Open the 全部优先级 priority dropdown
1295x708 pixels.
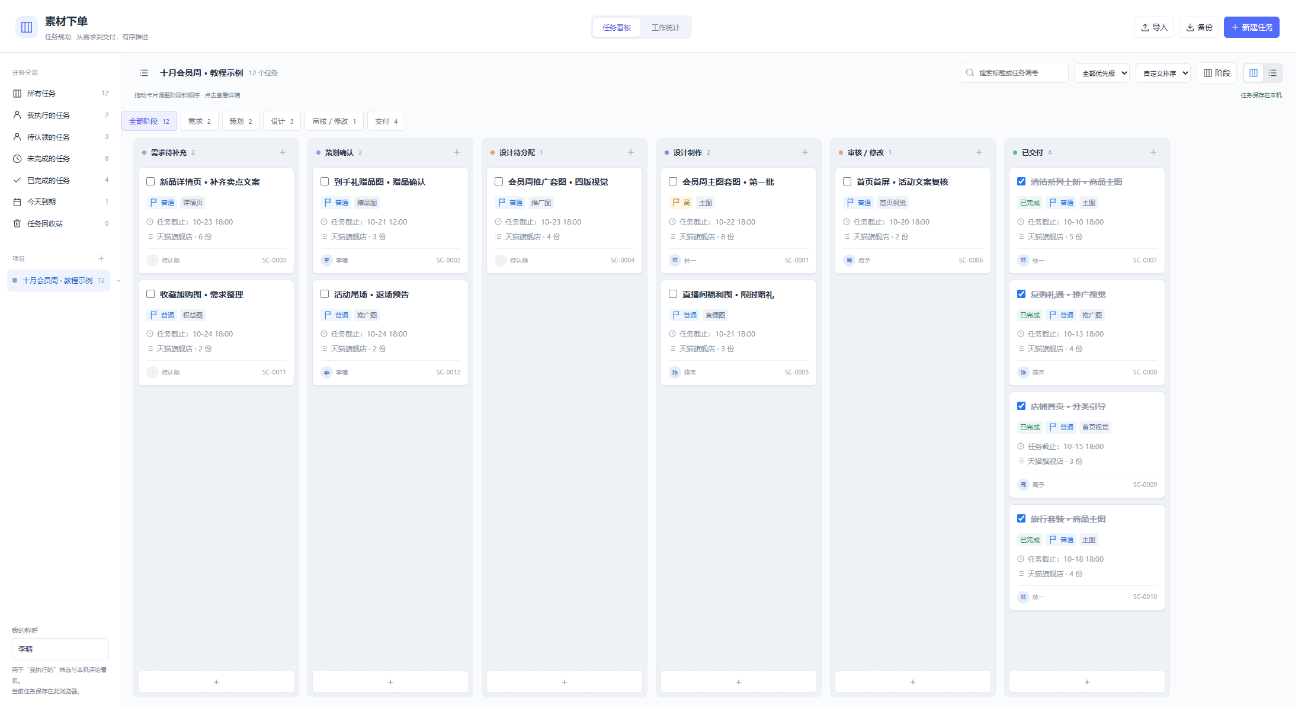pos(1102,73)
